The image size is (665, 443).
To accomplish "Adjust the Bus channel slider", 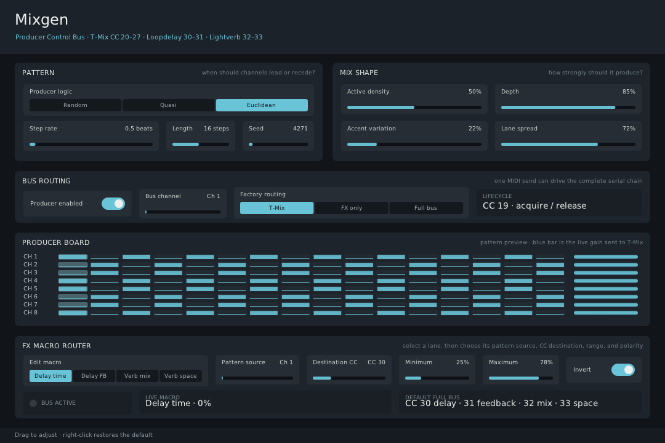I will click(182, 212).
